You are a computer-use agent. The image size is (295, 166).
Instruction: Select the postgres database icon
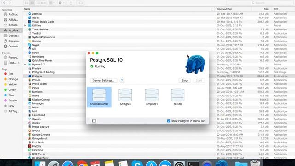pos(125,97)
